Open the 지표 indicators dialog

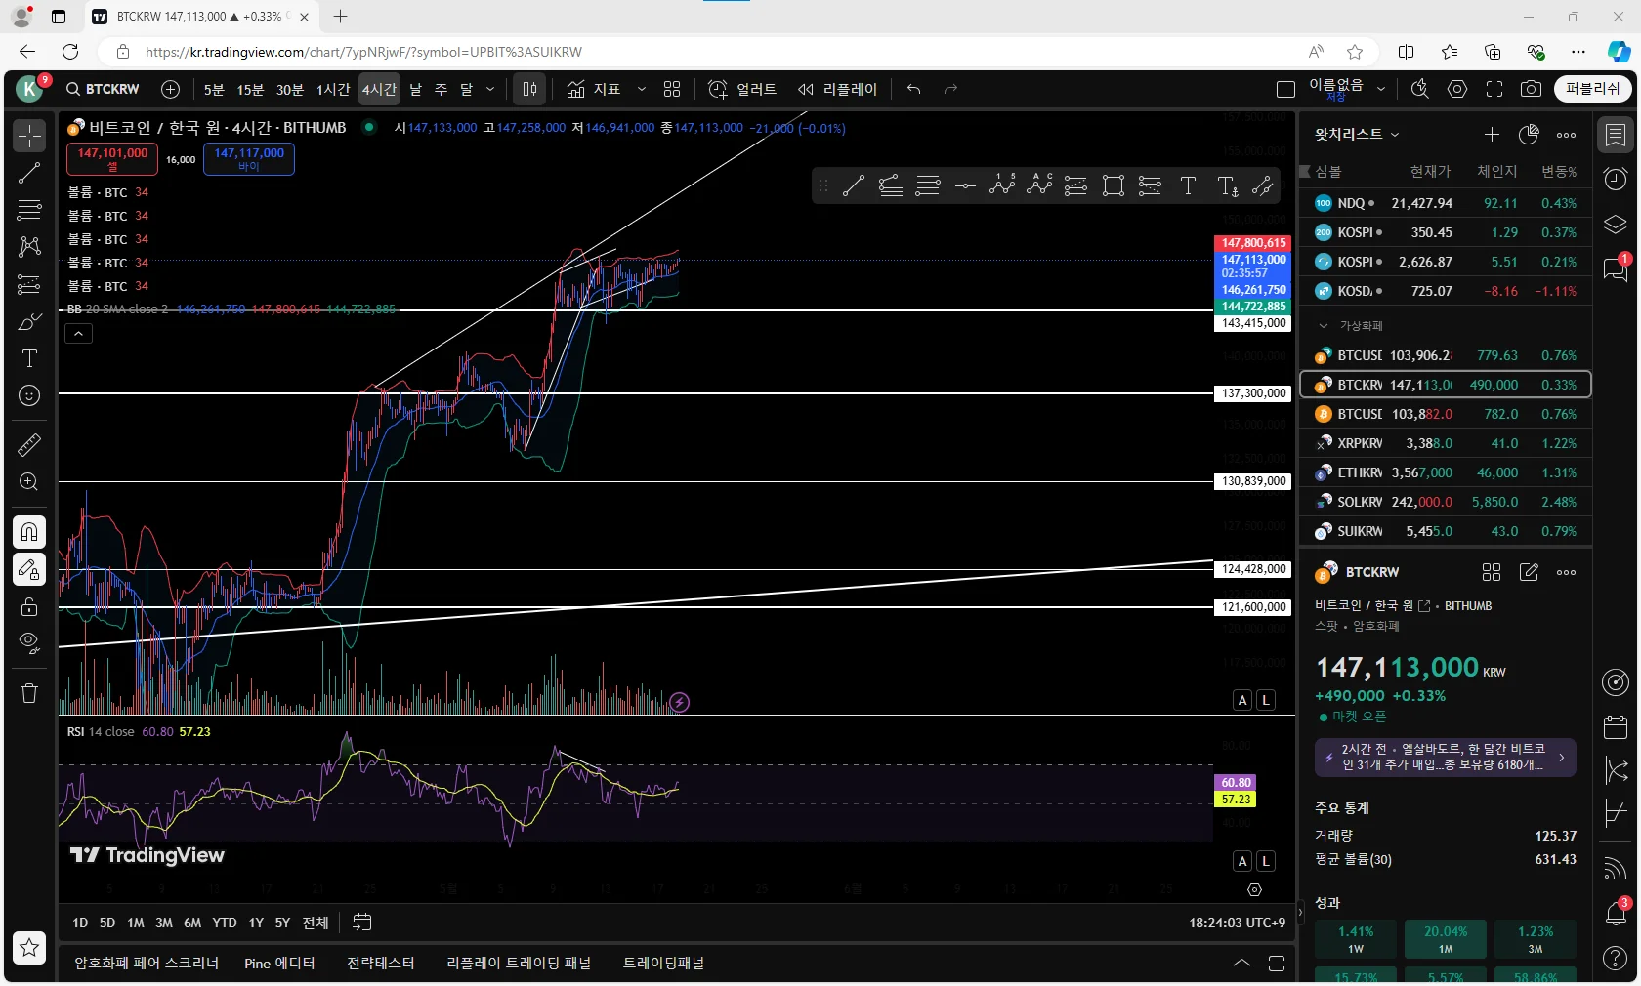point(594,89)
